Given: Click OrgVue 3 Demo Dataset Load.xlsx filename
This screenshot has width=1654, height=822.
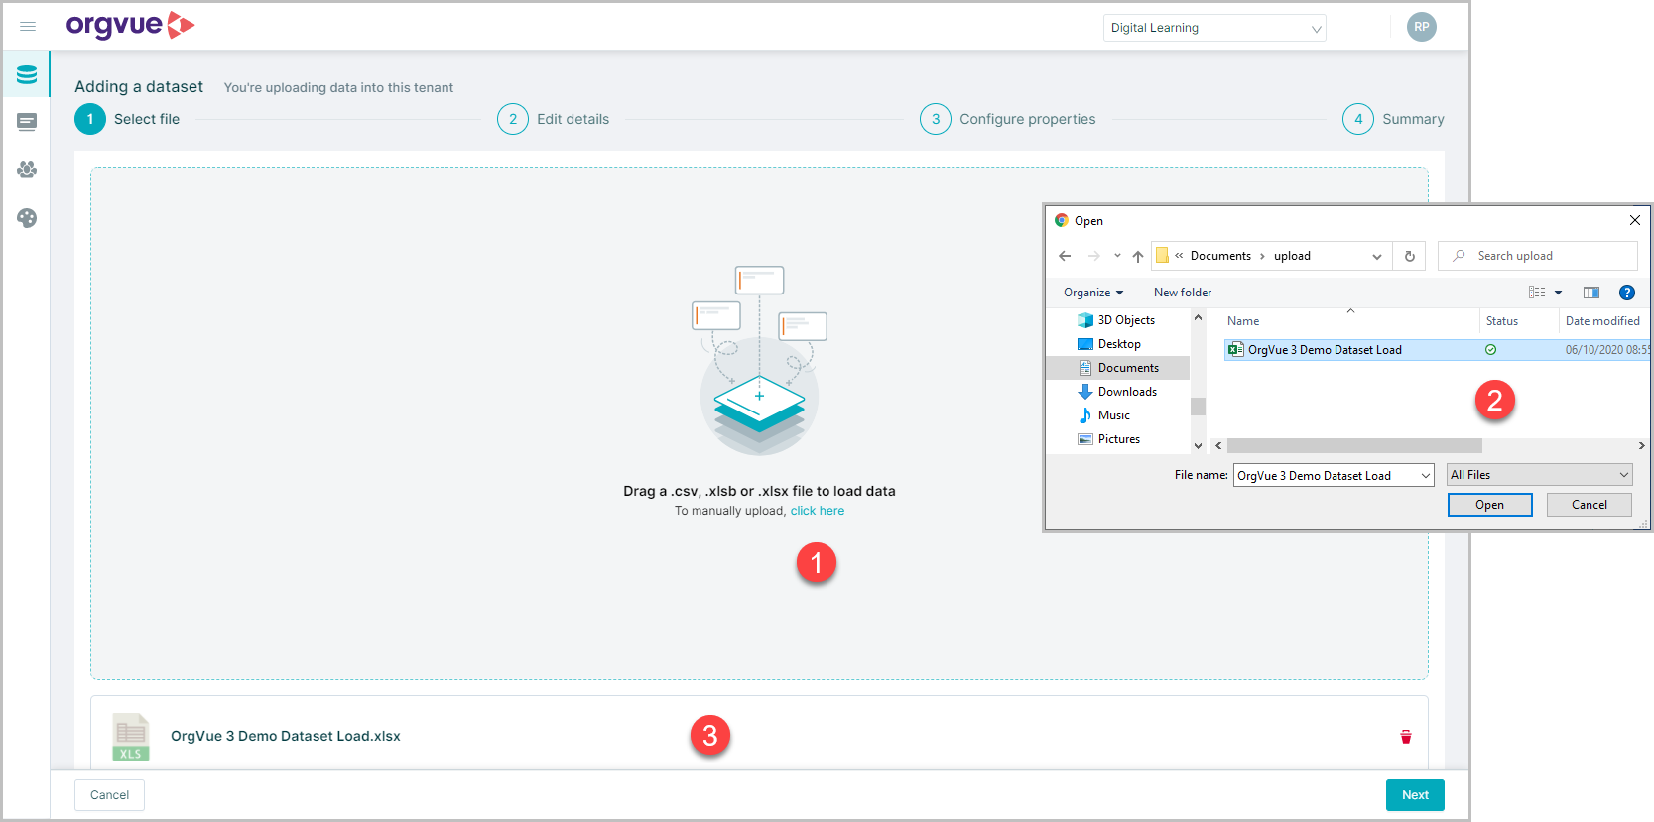Looking at the screenshot, I should tap(286, 736).
